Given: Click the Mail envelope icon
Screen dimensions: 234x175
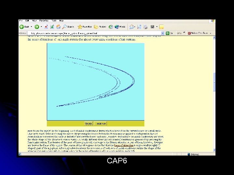Looking at the screenshot, I should [132, 27].
